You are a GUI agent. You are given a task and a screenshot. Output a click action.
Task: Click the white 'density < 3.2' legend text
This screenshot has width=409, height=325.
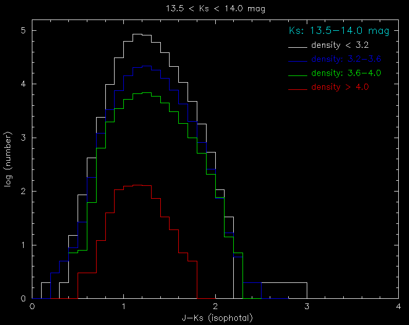click(x=339, y=45)
